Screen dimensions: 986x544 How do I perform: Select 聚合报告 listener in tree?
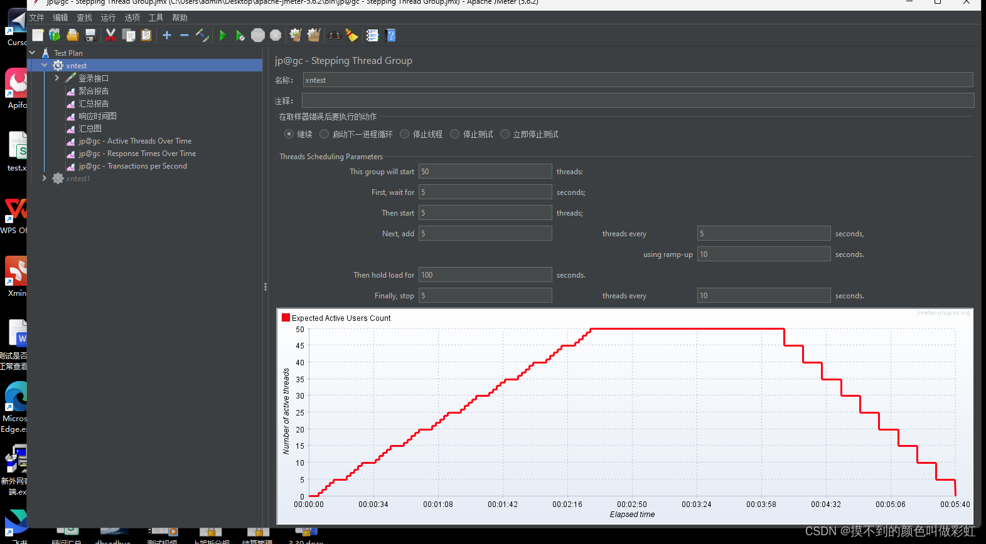94,91
